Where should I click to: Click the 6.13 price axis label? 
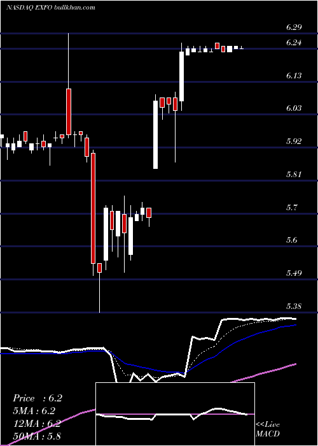coord(294,75)
